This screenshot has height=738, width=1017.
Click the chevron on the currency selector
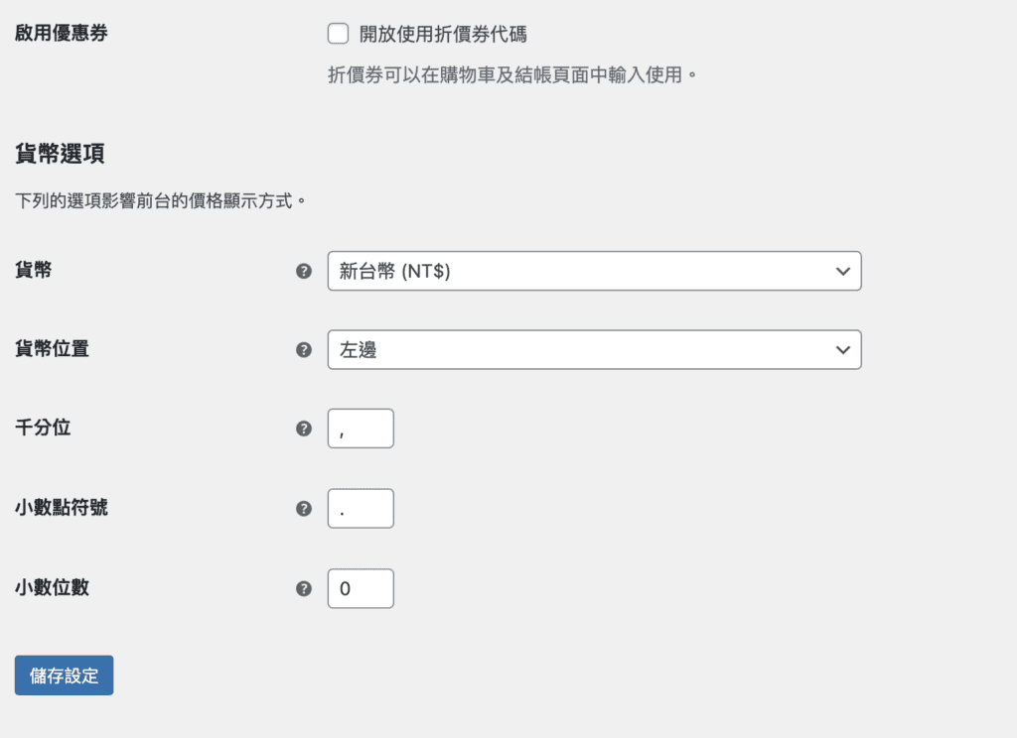(843, 270)
